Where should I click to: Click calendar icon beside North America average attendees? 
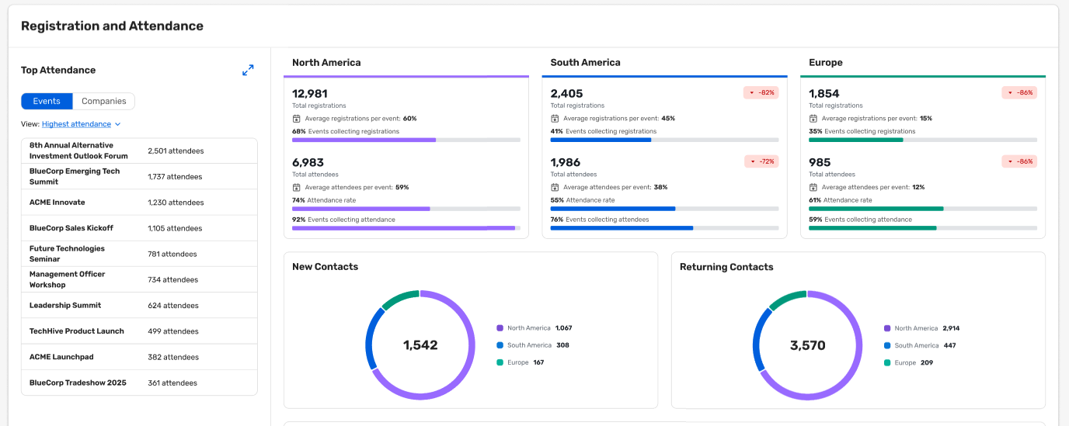[x=296, y=187]
